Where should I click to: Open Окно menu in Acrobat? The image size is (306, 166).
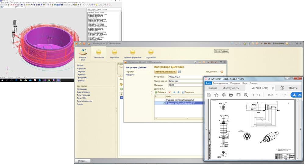pyautogui.click(x=245, y=83)
